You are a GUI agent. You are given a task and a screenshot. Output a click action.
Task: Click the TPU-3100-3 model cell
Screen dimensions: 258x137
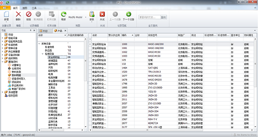click(162, 72)
